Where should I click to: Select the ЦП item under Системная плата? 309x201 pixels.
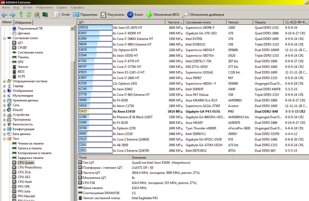click(x=18, y=43)
